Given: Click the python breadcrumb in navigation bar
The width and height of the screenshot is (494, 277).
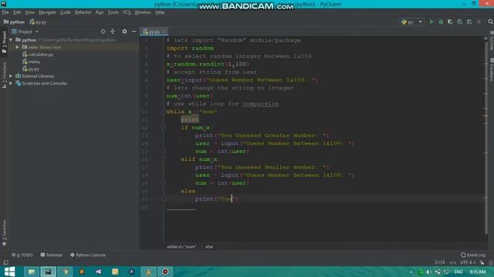Looking at the screenshot, I should [x=14, y=22].
